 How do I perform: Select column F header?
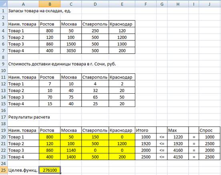pyautogui.click(x=146, y=4)
